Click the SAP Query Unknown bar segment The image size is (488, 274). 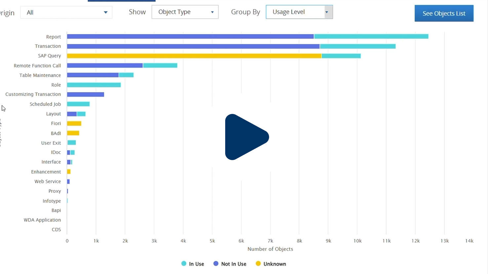[194, 56]
